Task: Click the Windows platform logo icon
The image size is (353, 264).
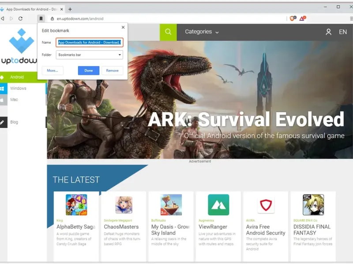Action: pos(3,88)
